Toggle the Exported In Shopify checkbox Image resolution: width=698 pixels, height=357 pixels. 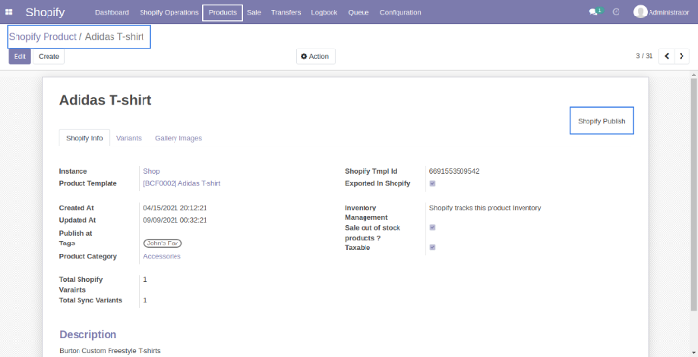[x=432, y=183]
